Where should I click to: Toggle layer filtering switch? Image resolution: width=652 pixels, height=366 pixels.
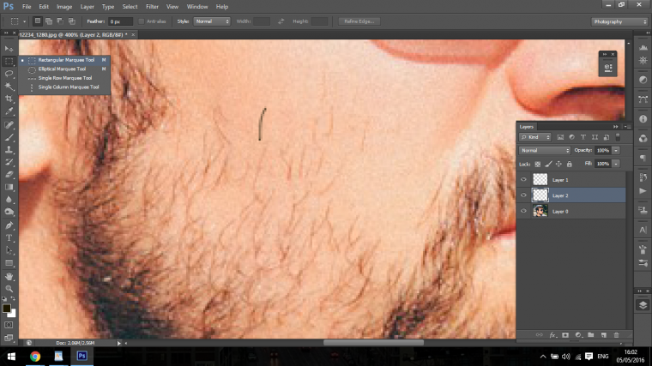click(618, 137)
